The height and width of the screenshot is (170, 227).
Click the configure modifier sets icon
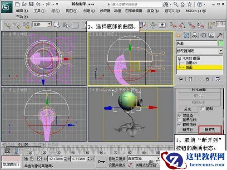pyautogui.click(x=218, y=79)
